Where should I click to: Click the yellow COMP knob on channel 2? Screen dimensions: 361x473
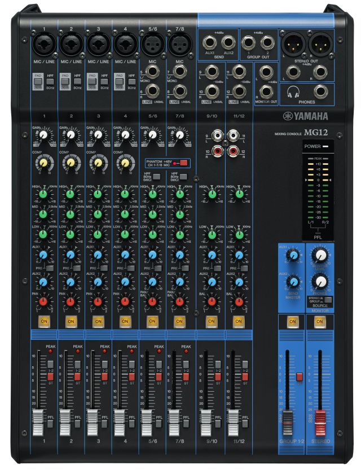tap(70, 163)
